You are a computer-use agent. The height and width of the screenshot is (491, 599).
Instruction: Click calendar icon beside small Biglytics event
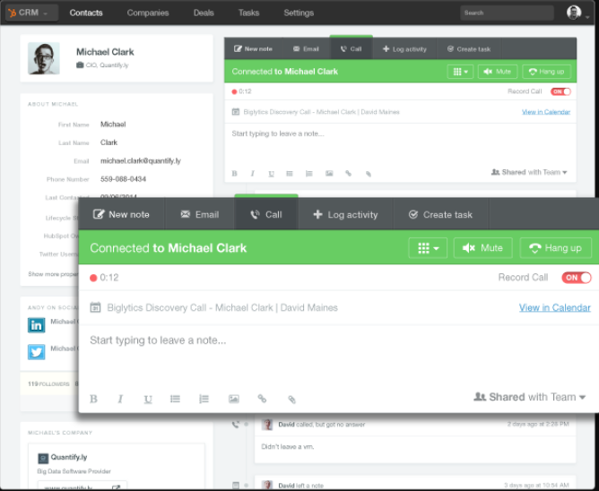tap(236, 112)
